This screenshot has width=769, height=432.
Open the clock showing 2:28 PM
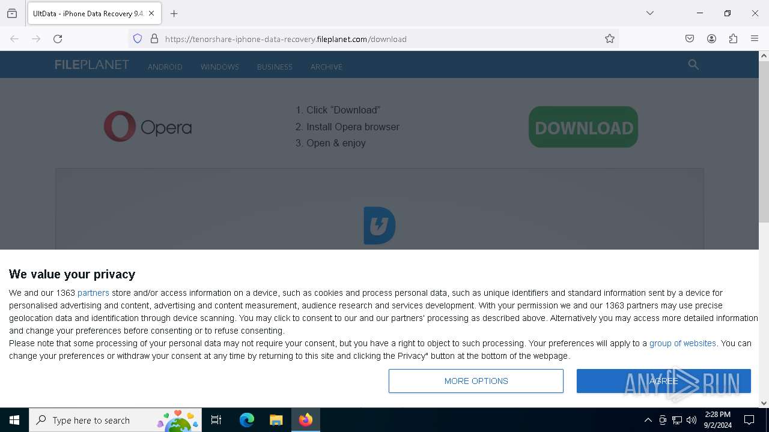click(718, 420)
